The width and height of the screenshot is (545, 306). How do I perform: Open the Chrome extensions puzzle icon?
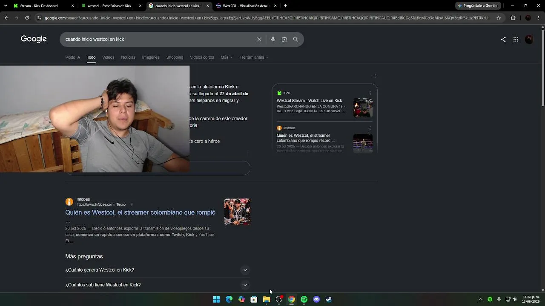coord(513,18)
